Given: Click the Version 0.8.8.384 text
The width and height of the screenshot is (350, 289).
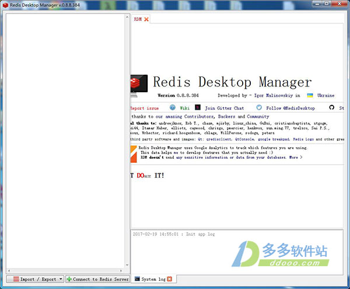Looking at the screenshot, I should coord(178,95).
